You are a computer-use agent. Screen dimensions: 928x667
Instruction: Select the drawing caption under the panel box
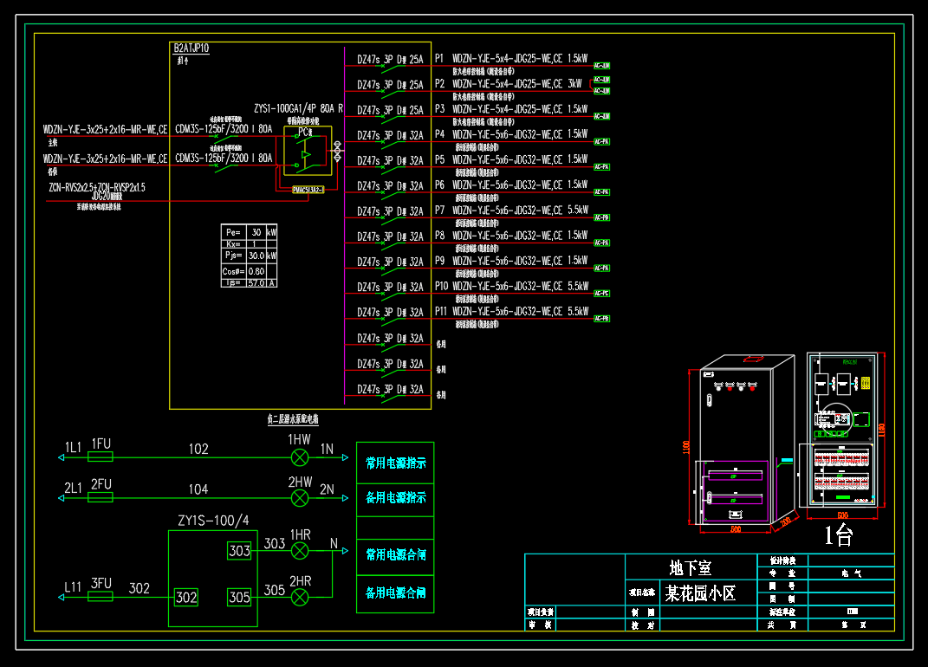tap(293, 419)
